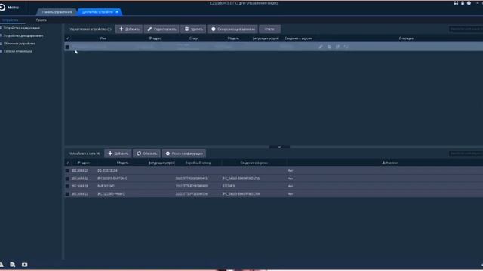Image resolution: width=483 pixels, height=271 pixels.
Task: Tick the select-all checkbox in the online devices header
Action: point(67,163)
